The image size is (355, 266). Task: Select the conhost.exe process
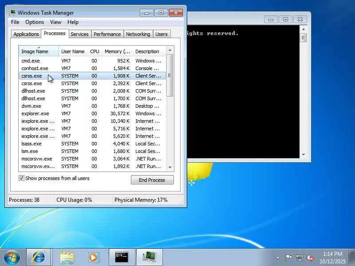[x=92, y=68]
